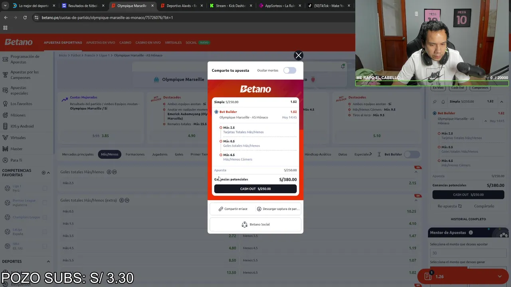511x287 pixels.
Task: Expand the floating bet slip 1.26 bar
Action: 463,277
